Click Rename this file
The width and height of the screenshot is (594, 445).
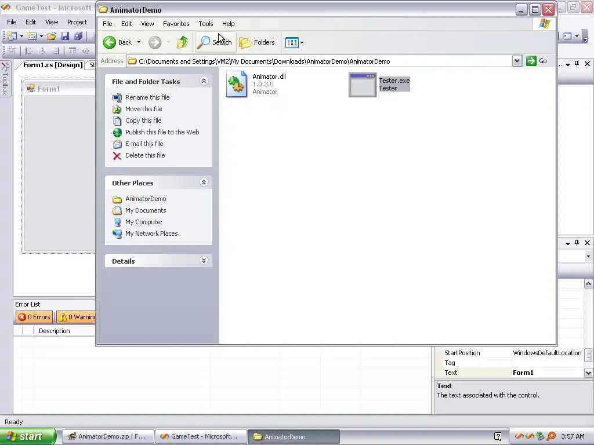[x=147, y=97]
